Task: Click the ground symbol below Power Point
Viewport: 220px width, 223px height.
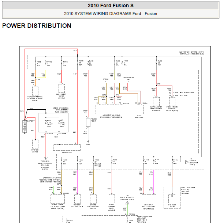Action: [88, 141]
